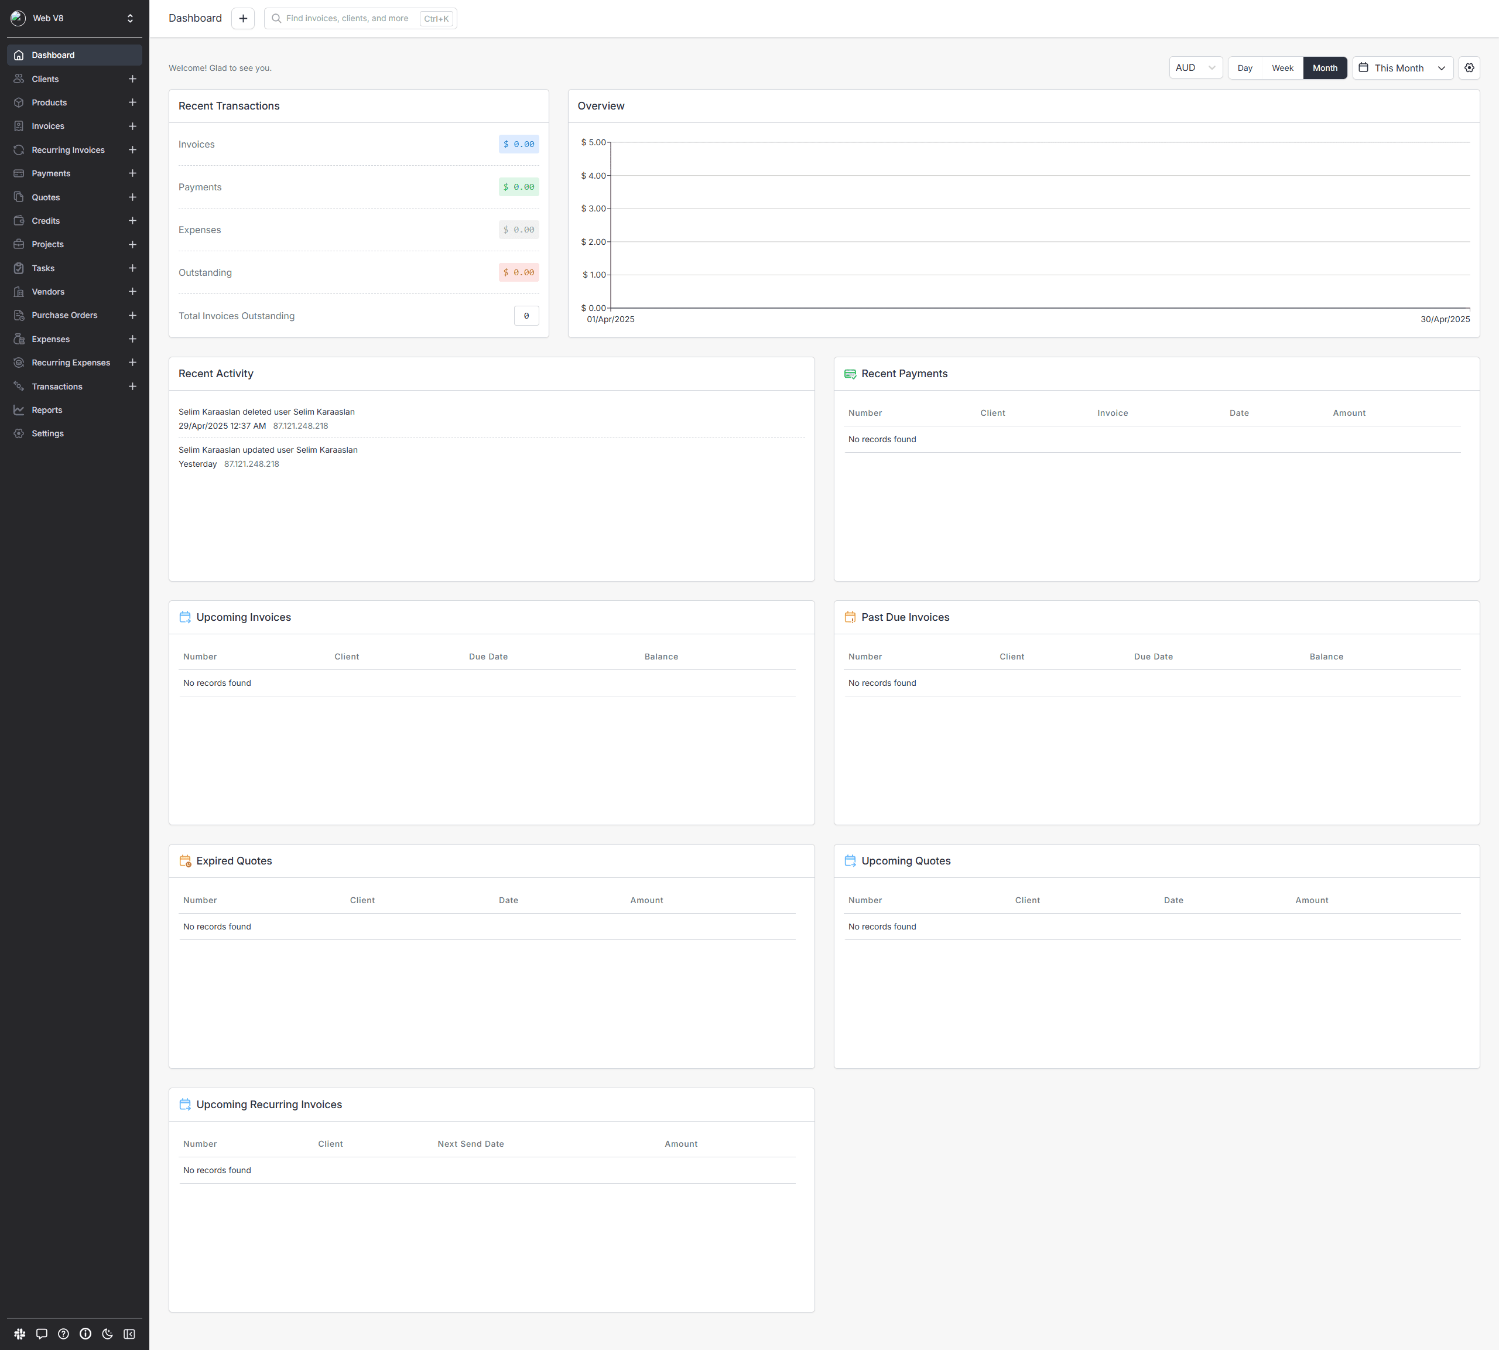Click the quick add plus button near Dashboard
Image resolution: width=1499 pixels, height=1350 pixels.
coord(242,19)
